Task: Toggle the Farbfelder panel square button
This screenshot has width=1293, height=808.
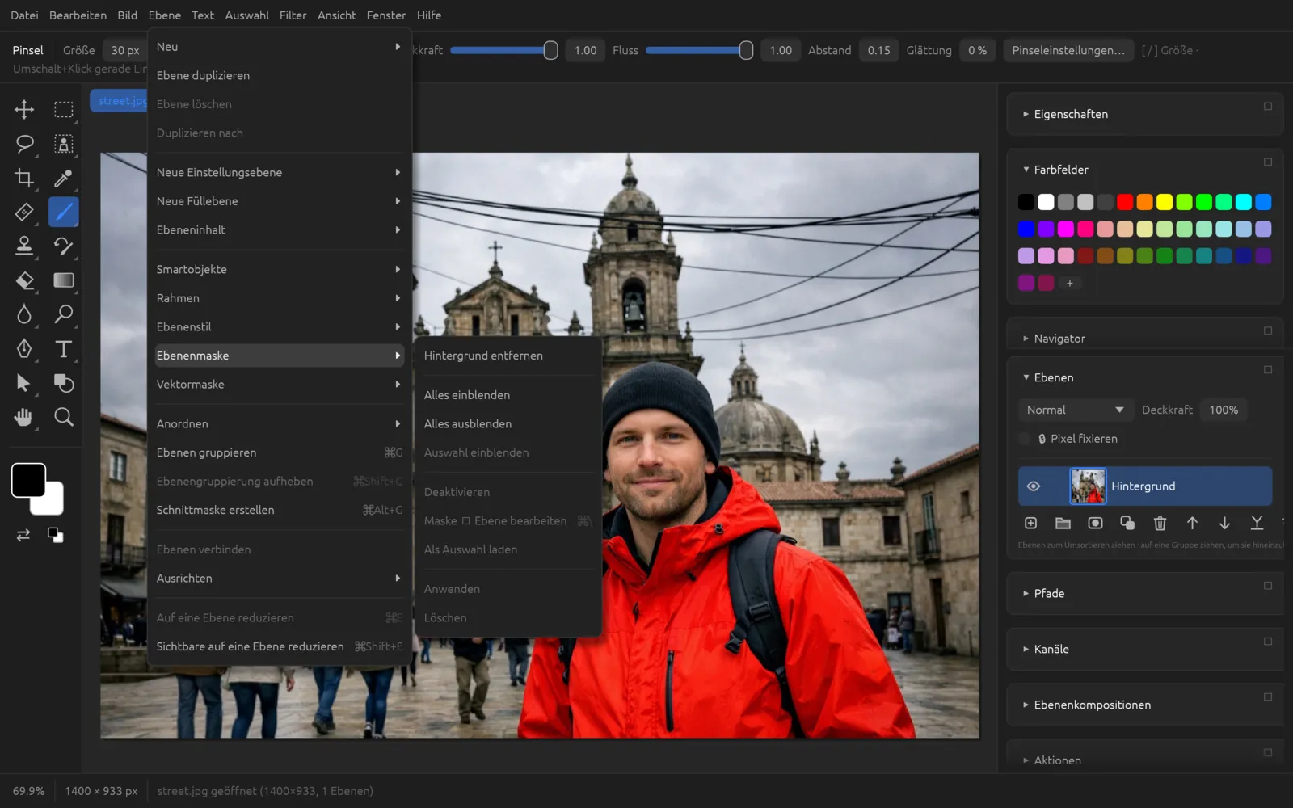Action: click(1267, 162)
